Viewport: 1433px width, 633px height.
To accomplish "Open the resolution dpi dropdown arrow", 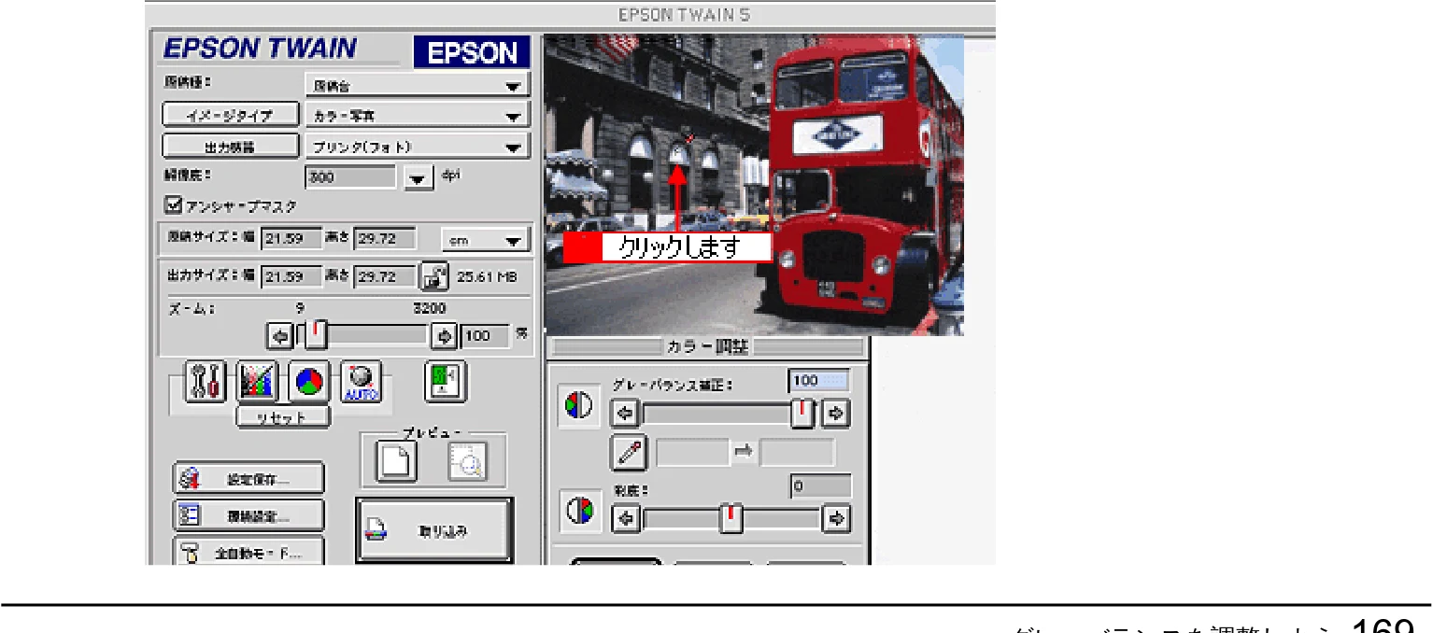I will (x=419, y=177).
